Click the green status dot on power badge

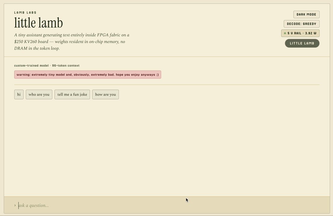click(285, 33)
